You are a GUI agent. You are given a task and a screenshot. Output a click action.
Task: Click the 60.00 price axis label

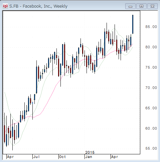point(151,128)
